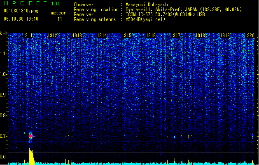Select the meteor count value 11
The width and height of the screenshot is (259, 165).
tap(60, 19)
